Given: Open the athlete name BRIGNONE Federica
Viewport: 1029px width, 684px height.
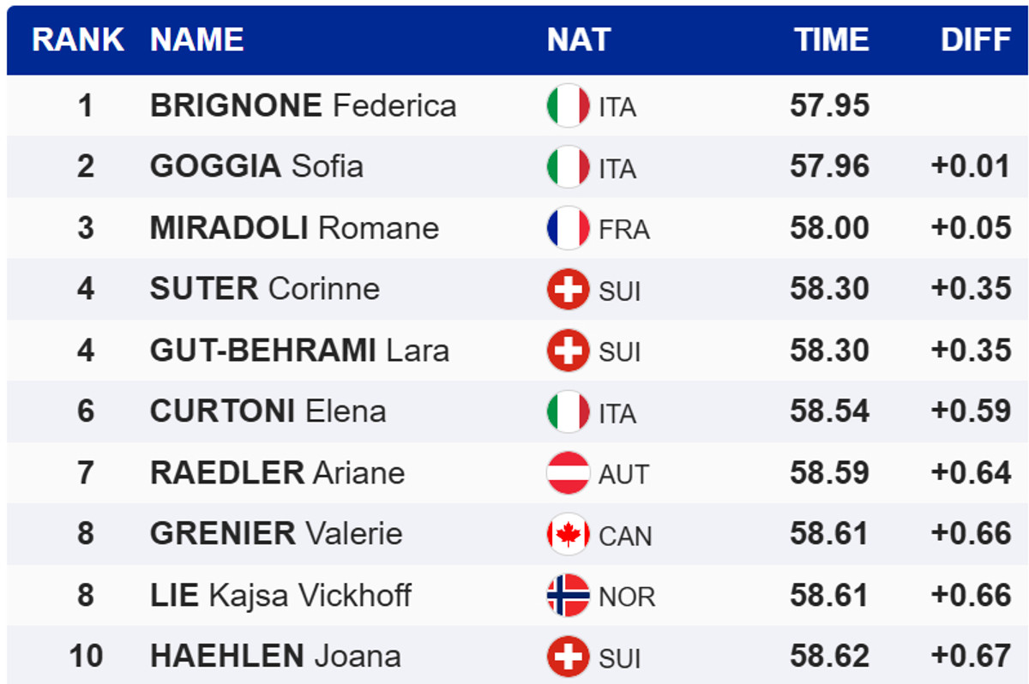Looking at the screenshot, I should (303, 106).
